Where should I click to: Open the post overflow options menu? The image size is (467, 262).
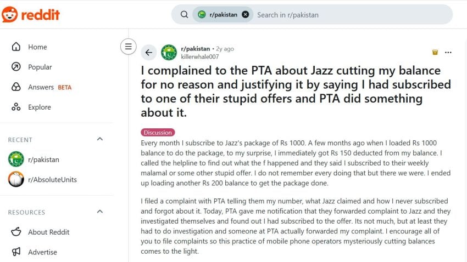(x=448, y=53)
